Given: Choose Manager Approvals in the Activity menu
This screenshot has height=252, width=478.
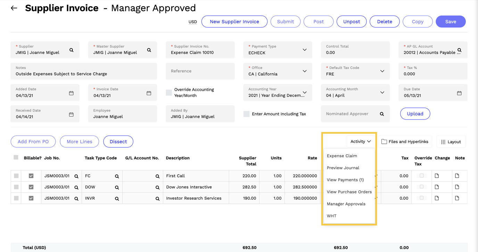Looking at the screenshot, I should (x=346, y=204).
